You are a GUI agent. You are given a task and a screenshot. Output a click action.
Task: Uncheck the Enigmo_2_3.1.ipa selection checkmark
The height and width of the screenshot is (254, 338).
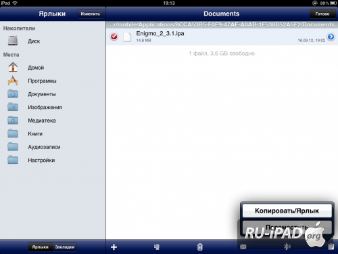tap(114, 37)
